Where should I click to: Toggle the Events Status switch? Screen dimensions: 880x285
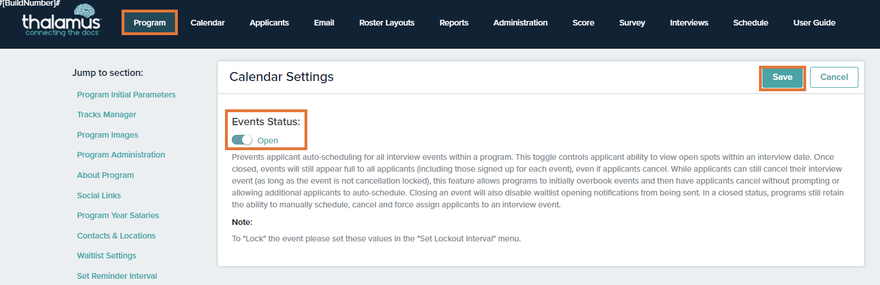(x=242, y=140)
